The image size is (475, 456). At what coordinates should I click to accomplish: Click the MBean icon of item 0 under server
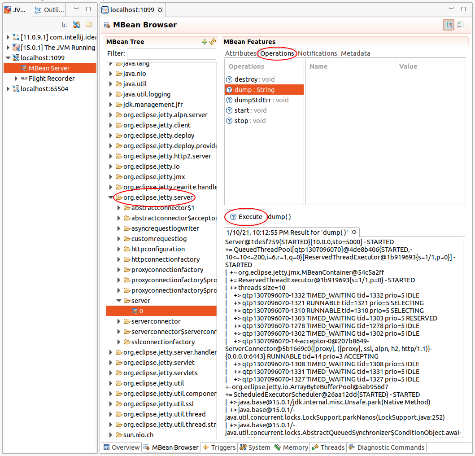pos(135,311)
